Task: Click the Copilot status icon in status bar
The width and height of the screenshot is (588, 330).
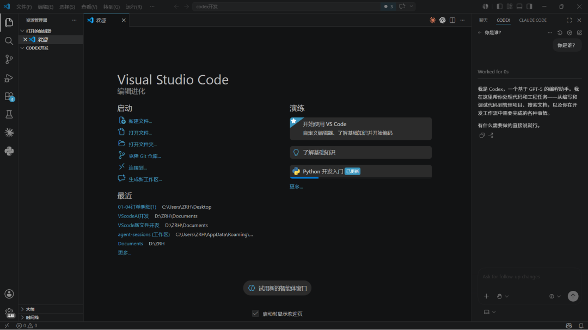Action: pos(569,326)
